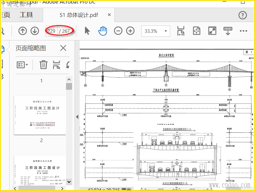Collapse the navigation pane with triangle handle
This screenshot has width=255, height=191.
pyautogui.click(x=77, y=117)
